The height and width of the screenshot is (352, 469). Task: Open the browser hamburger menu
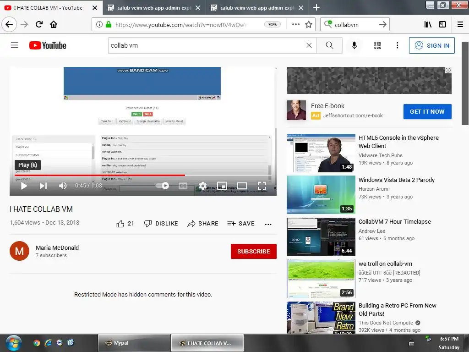click(460, 25)
